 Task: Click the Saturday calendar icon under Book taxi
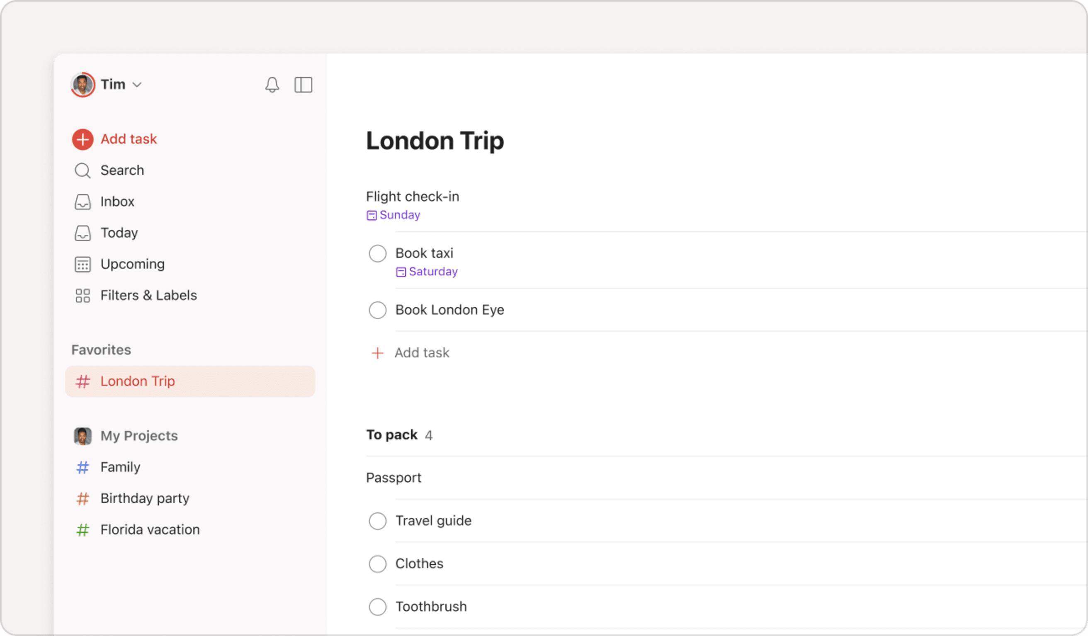point(401,272)
